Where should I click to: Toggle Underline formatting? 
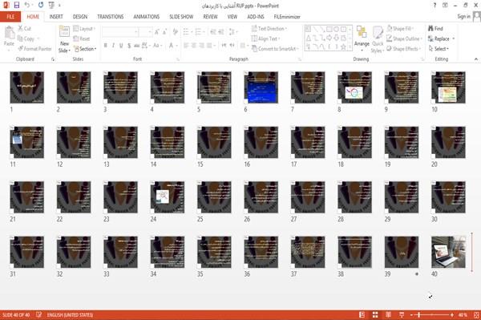pos(121,46)
